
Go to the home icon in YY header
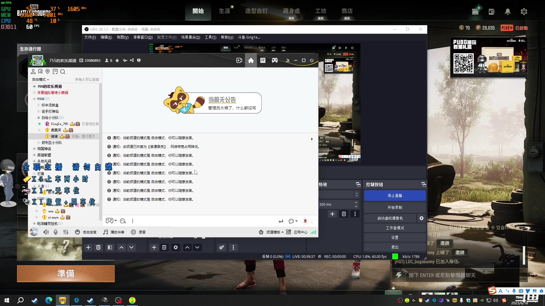(251, 60)
